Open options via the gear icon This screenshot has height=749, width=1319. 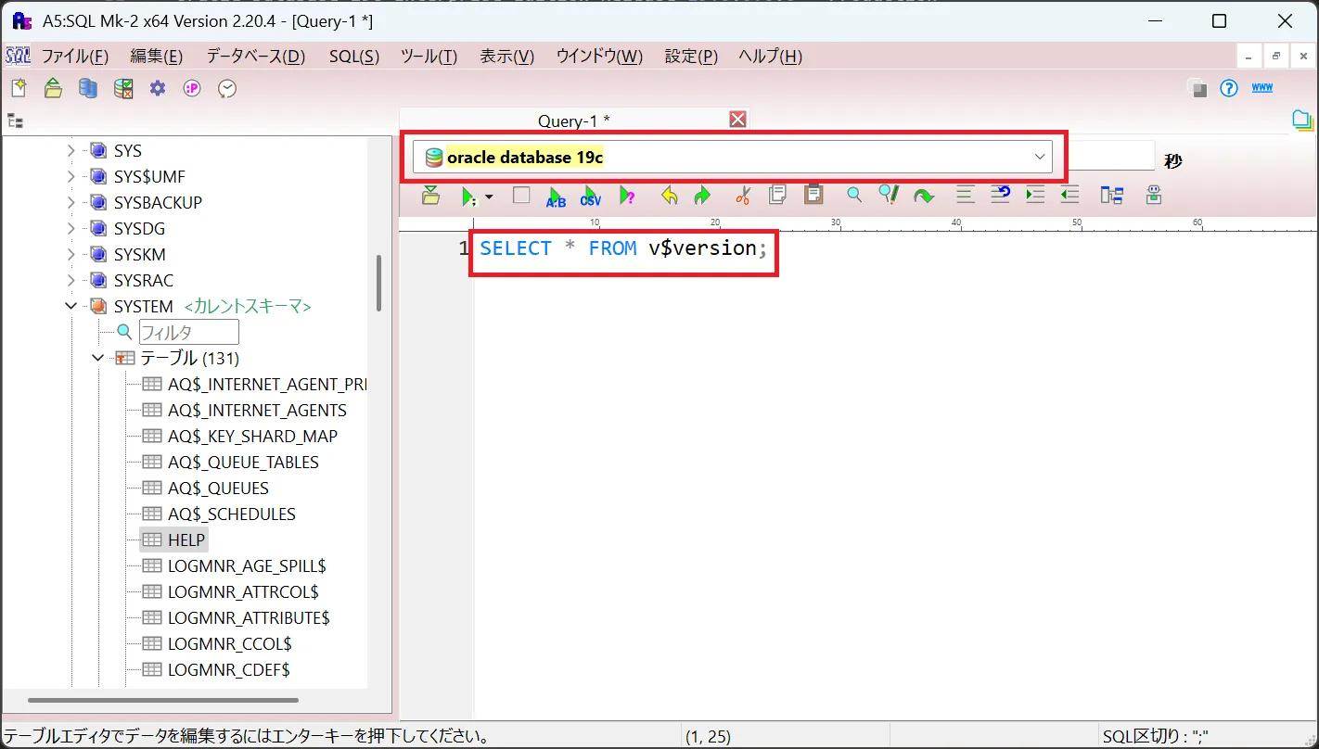(158, 88)
